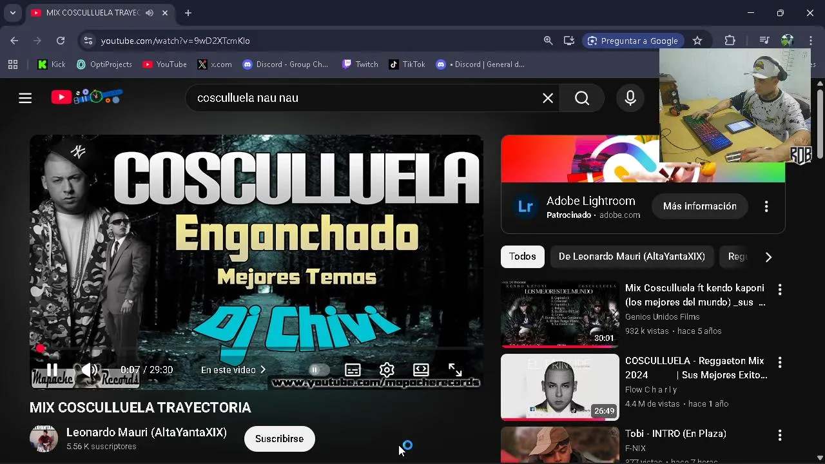Image resolution: width=825 pixels, height=464 pixels.
Task: Clear the search box text
Action: coord(548,98)
